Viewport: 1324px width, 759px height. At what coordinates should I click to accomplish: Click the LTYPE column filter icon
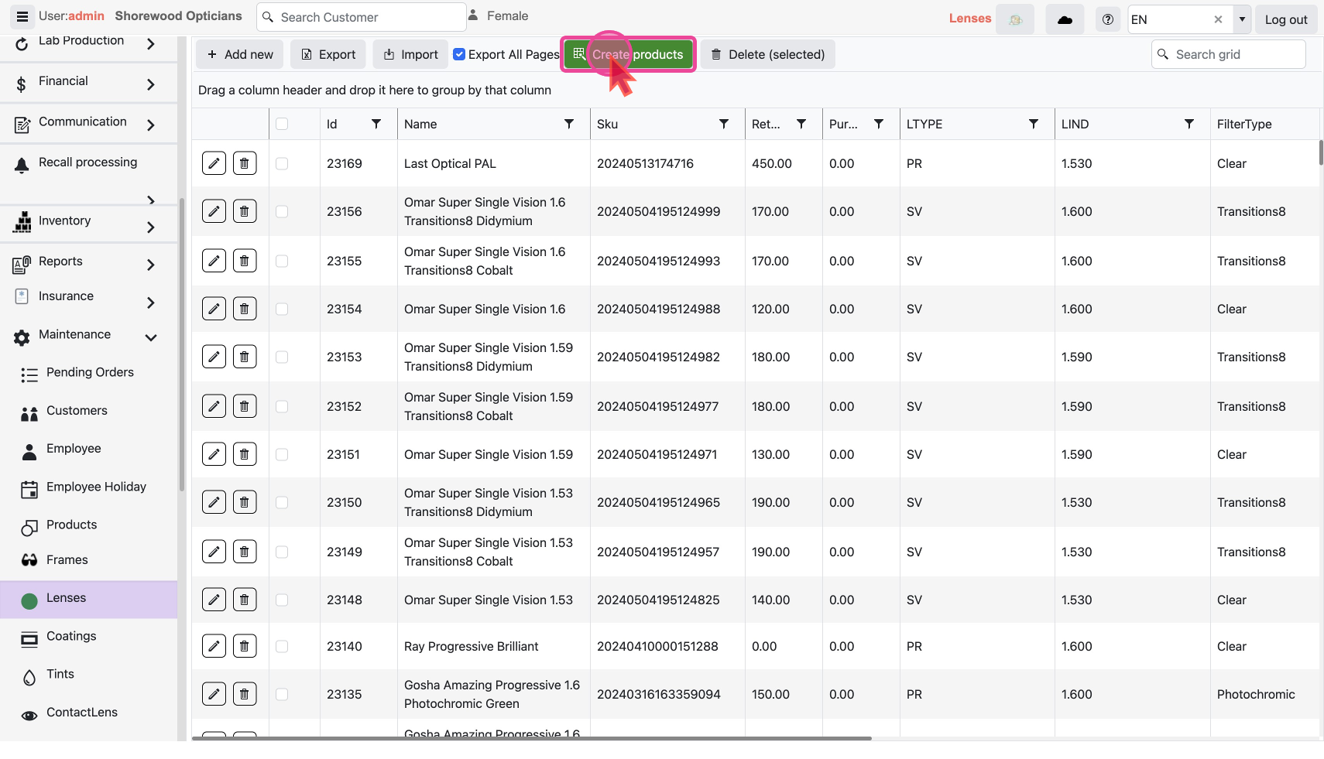pos(1034,124)
